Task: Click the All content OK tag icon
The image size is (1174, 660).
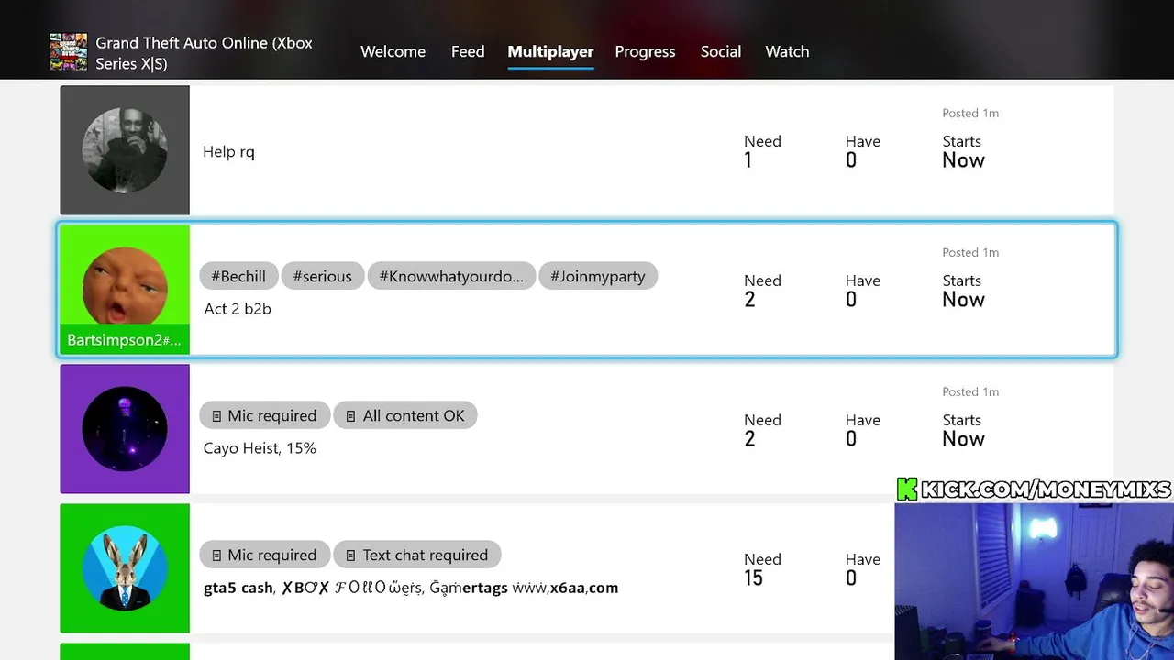Action: (x=350, y=416)
